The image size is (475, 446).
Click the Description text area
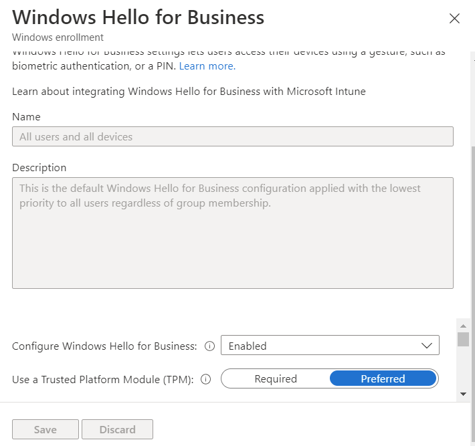coord(233,233)
